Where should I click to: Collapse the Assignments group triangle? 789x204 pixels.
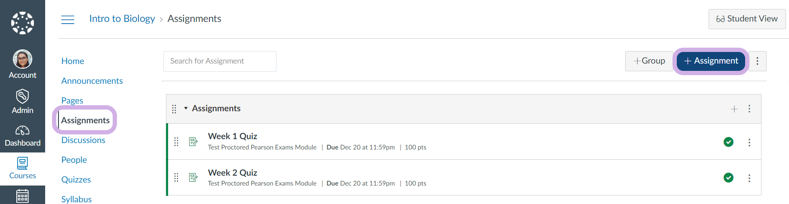[x=186, y=109]
